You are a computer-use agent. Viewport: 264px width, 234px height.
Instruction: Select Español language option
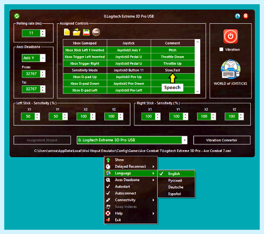tap(176, 194)
